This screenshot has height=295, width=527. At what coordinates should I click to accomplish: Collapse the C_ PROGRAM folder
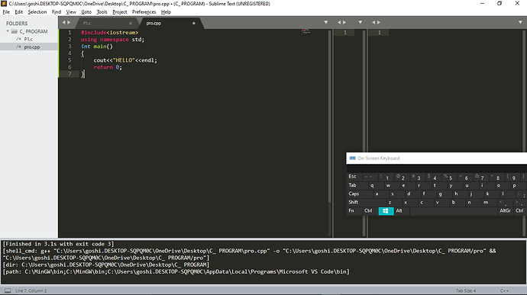[8, 31]
